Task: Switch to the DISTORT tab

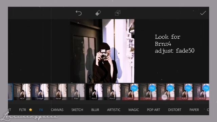Action: pyautogui.click(x=175, y=110)
